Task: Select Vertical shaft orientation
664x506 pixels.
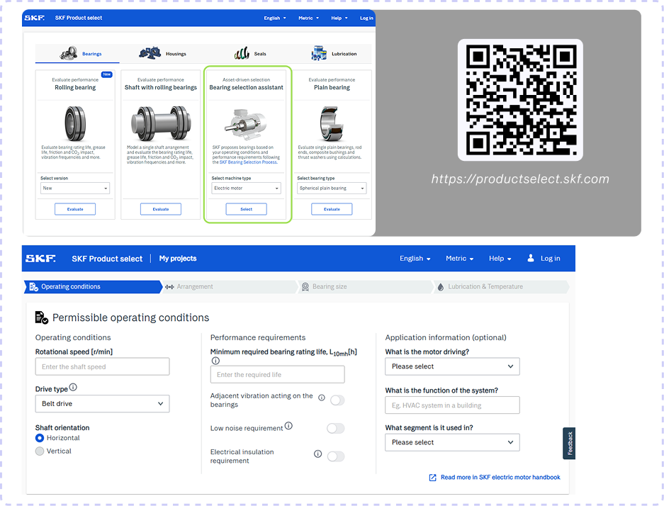Action: pyautogui.click(x=40, y=451)
